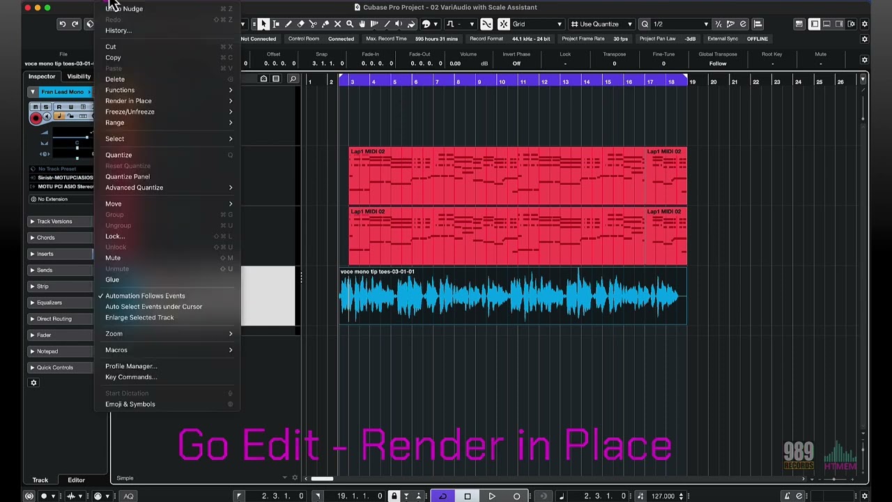The height and width of the screenshot is (502, 892).
Task: Click ruler at bar 10
Action: [501, 82]
